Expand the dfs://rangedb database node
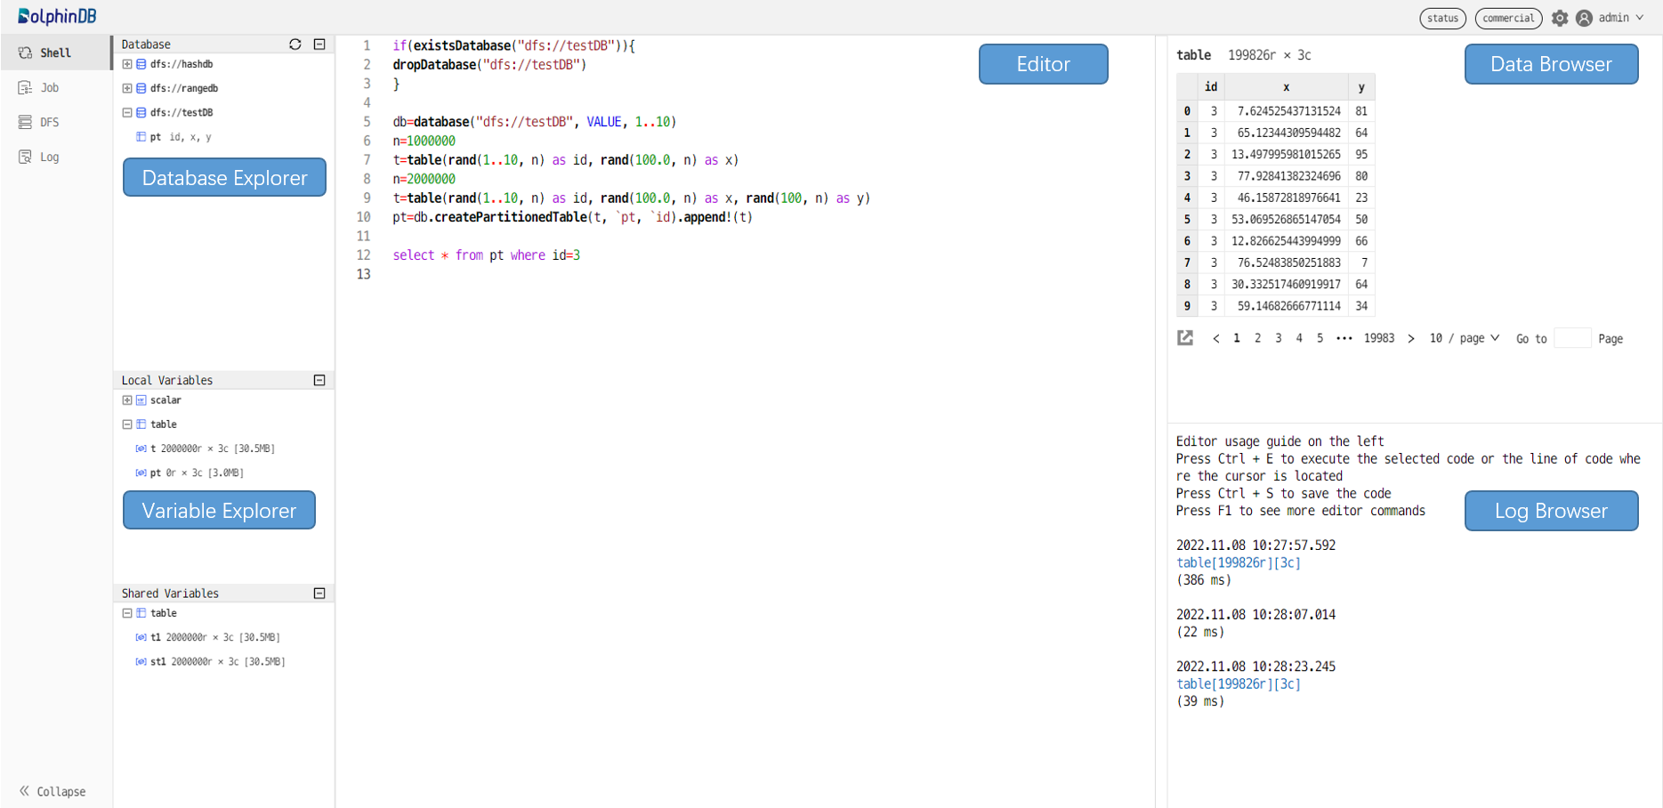The height and width of the screenshot is (808, 1663). (127, 88)
